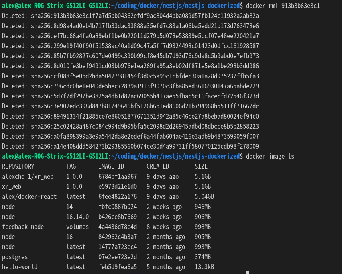Click image ID 07e2ee723e2d
Screen dimensions: 342x274
click(x=118, y=257)
